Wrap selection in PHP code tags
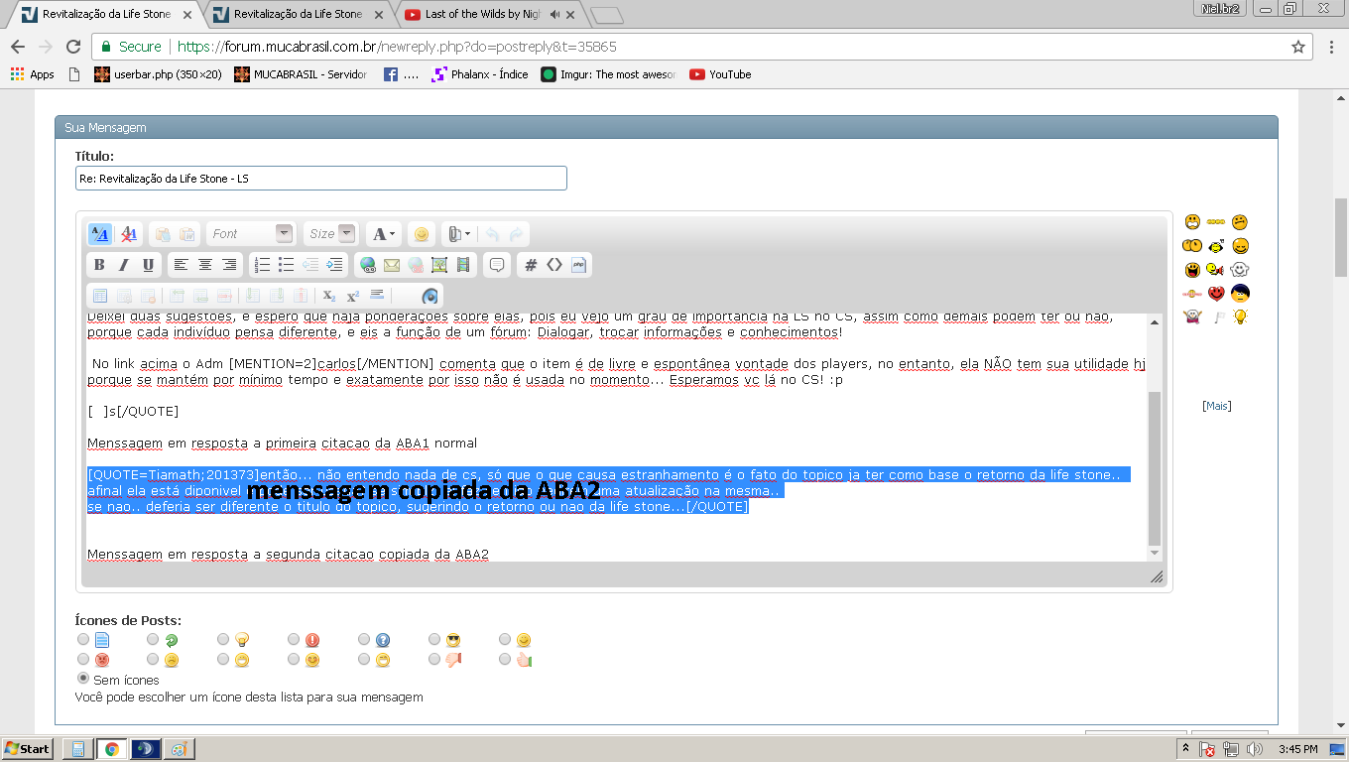The image size is (1349, 762). (579, 265)
